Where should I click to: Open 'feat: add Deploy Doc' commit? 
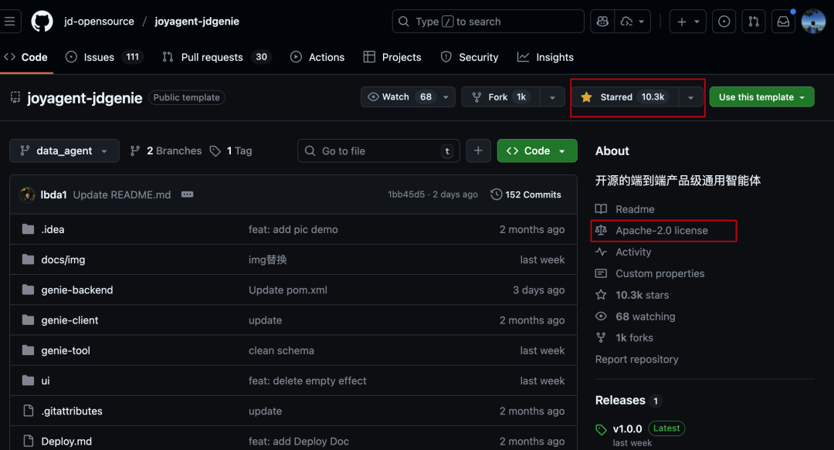pos(298,442)
